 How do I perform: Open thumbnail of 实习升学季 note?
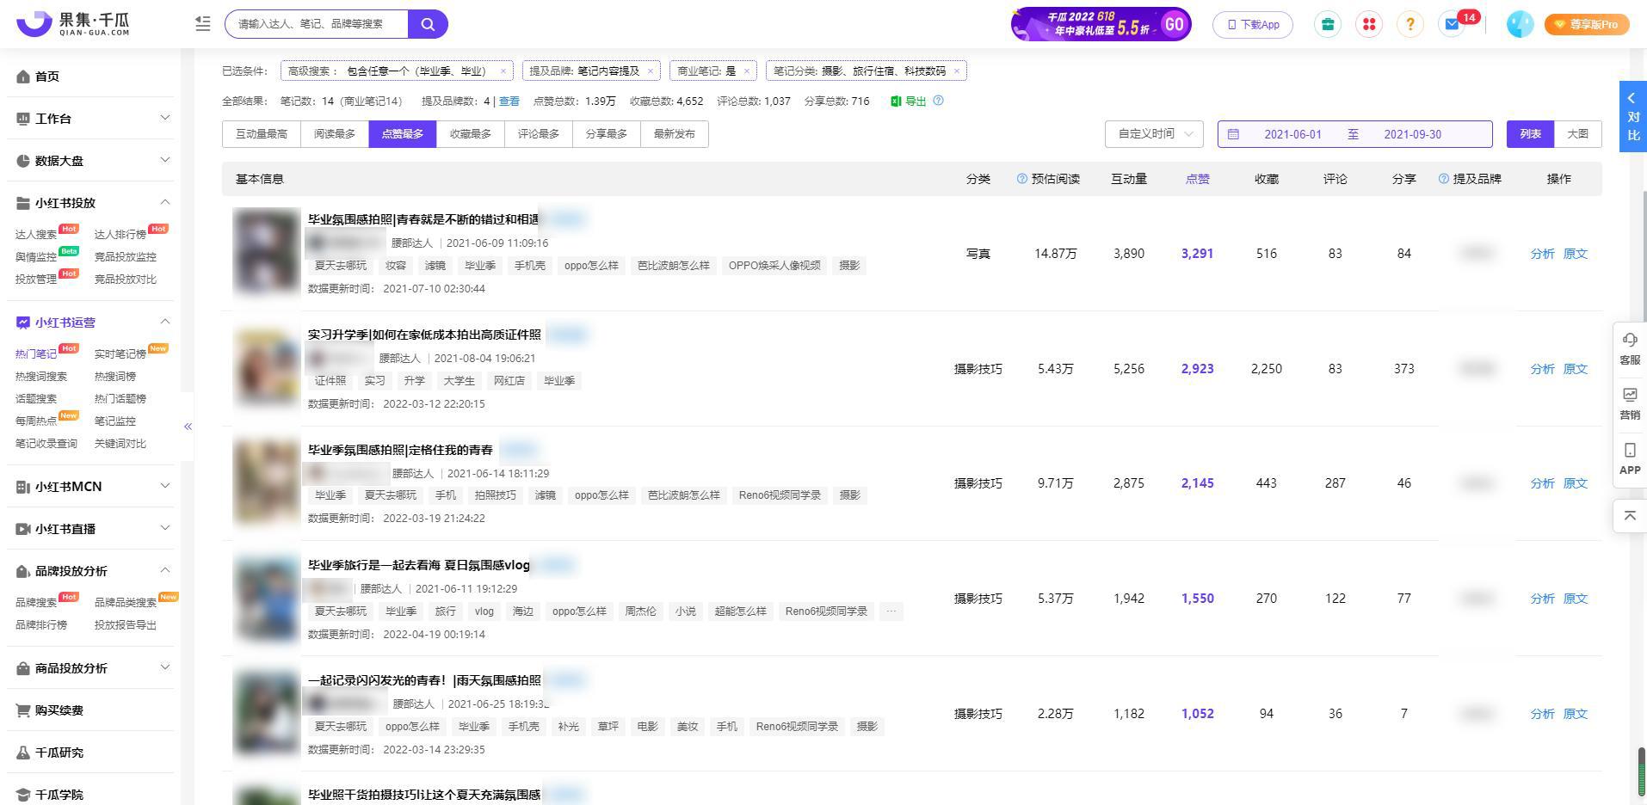coord(267,367)
